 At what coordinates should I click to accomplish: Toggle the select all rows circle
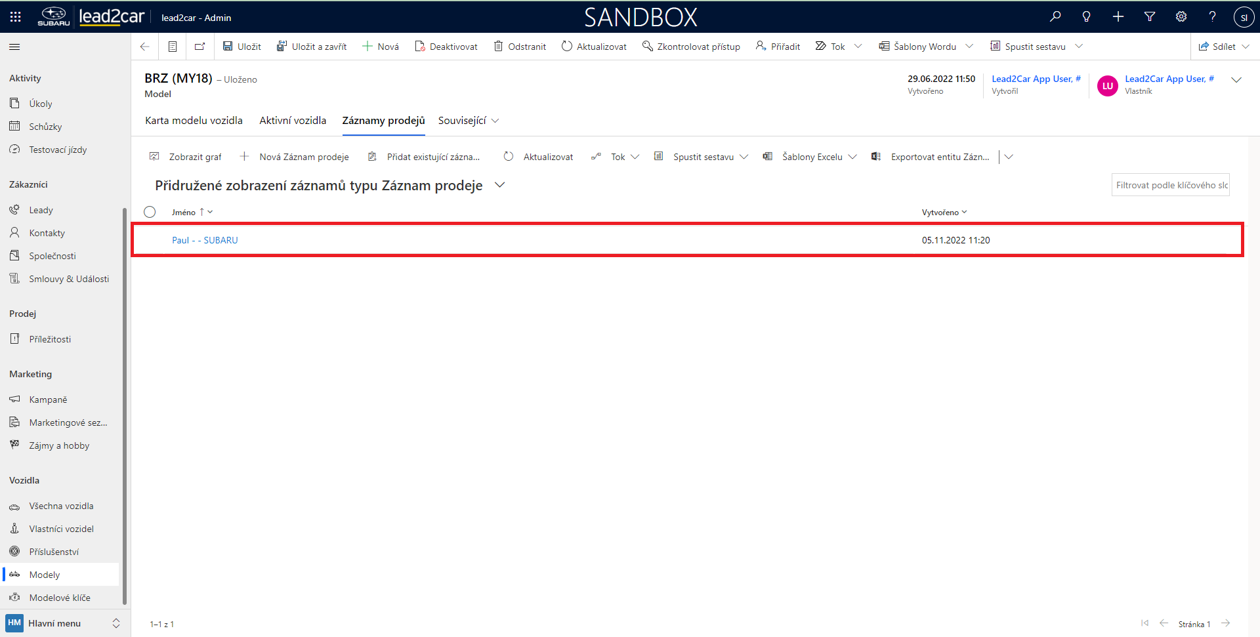tap(150, 212)
